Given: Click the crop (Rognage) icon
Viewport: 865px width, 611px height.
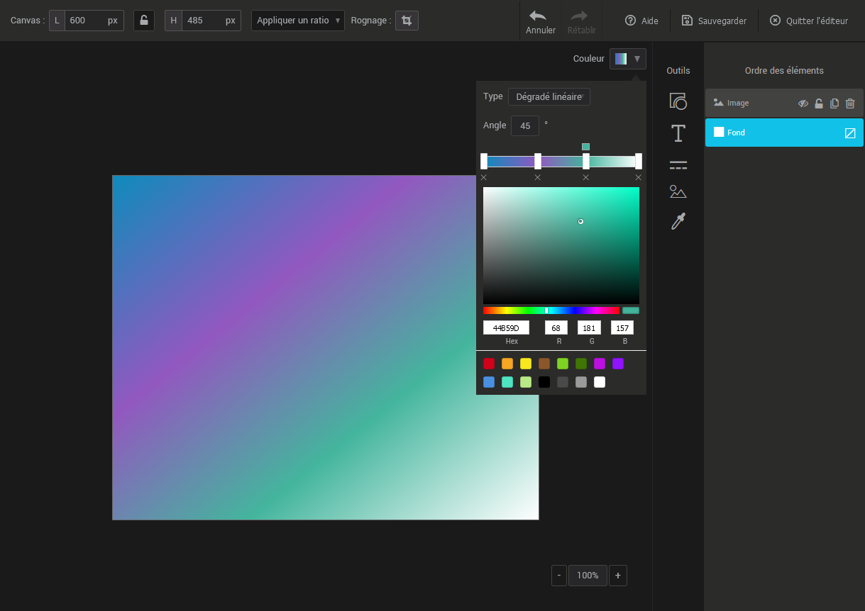Looking at the screenshot, I should [x=407, y=21].
